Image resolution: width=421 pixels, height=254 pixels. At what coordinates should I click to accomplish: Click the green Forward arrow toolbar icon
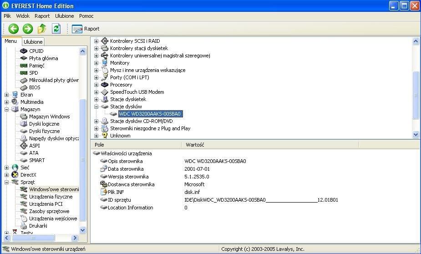(x=28, y=29)
